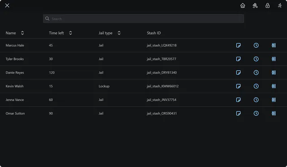287x167 pixels.
Task: Click the Stash ID column header
Action: tap(154, 33)
